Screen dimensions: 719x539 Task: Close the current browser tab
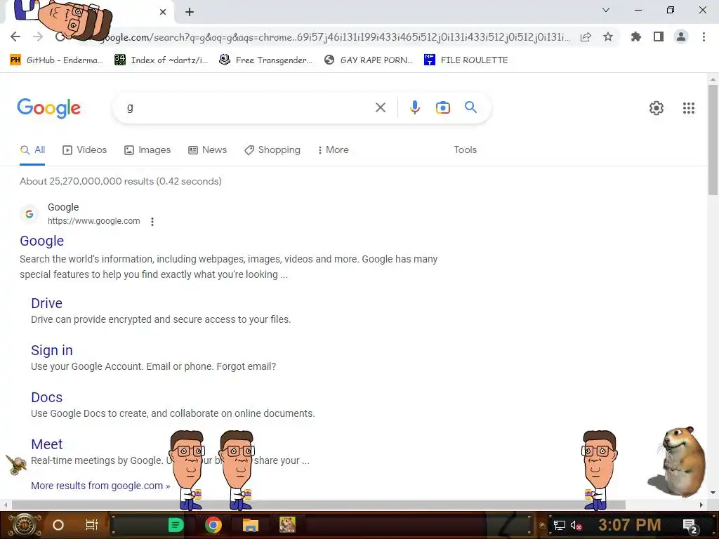point(163,12)
